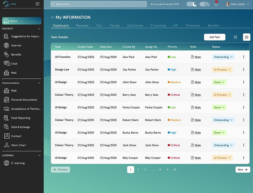
Task: Go to page 8
Action: pos(160,170)
